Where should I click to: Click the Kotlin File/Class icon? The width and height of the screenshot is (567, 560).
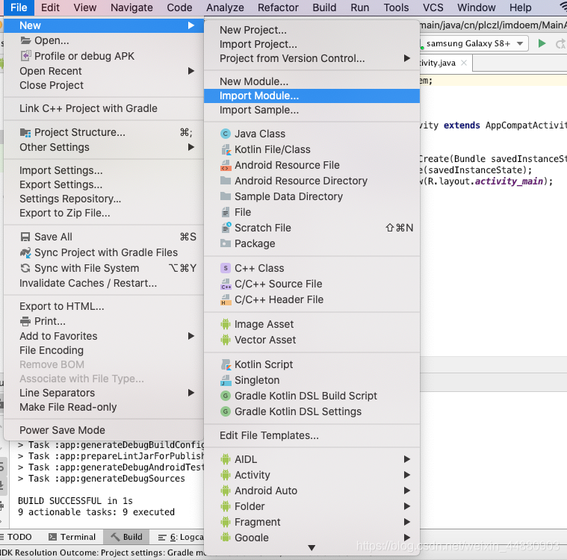tap(226, 149)
